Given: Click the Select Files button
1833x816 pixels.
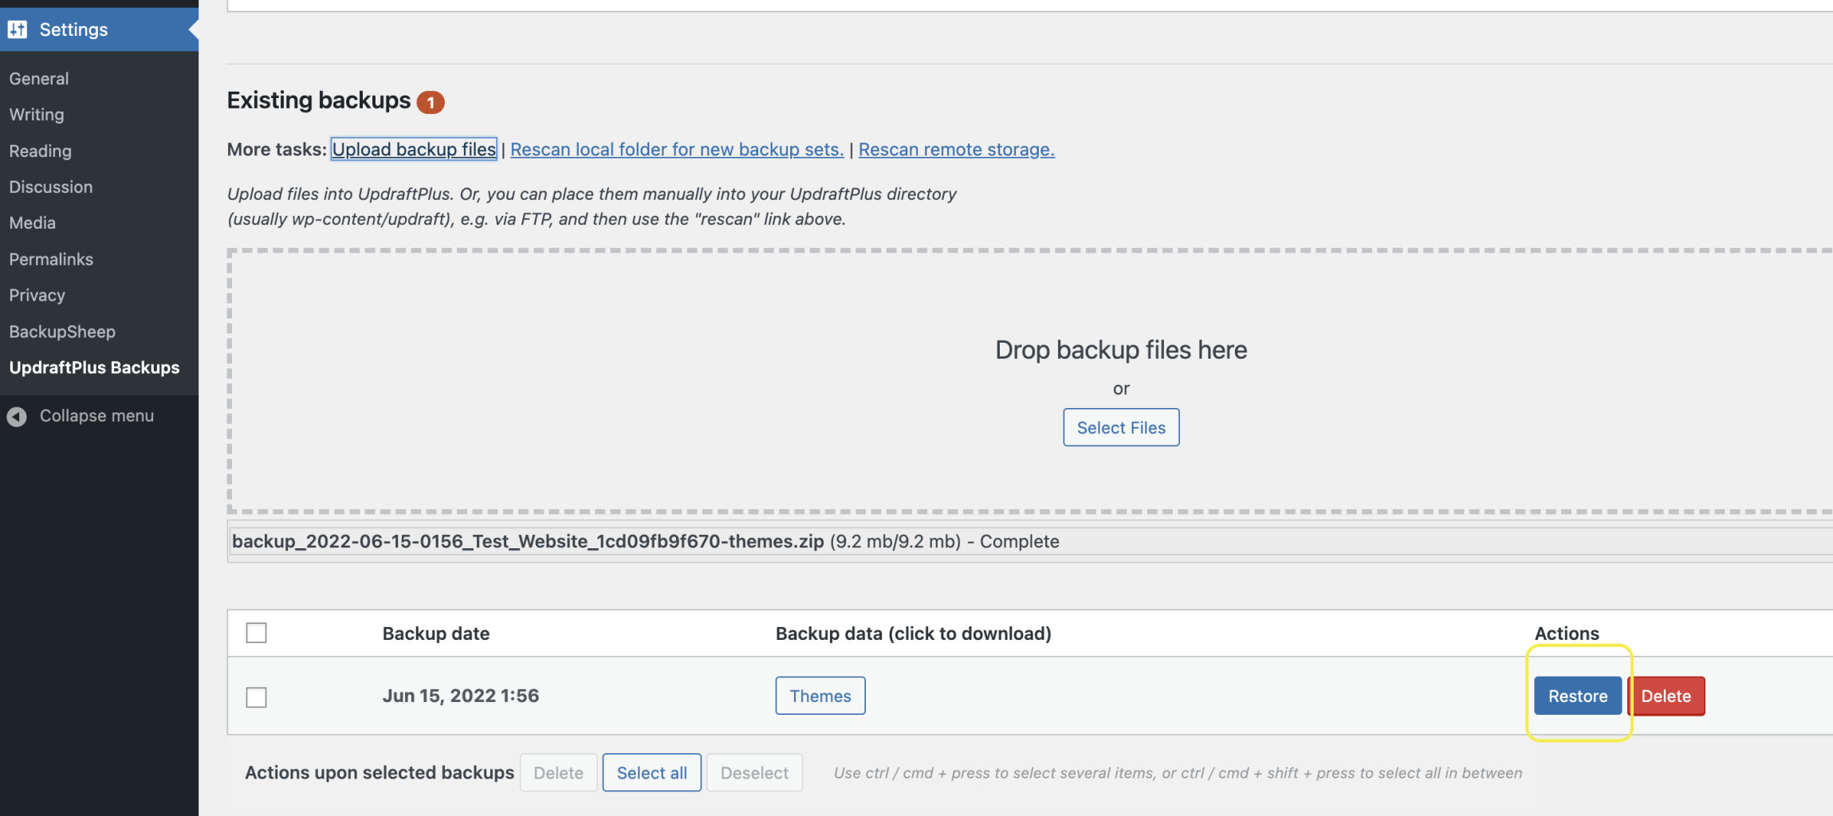Looking at the screenshot, I should 1121,427.
